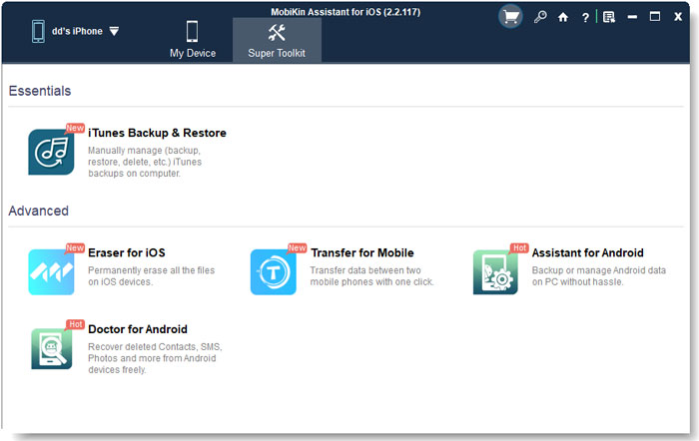Open the Transfer for Mobile icon
Screen dimensions: 699x441
273,271
